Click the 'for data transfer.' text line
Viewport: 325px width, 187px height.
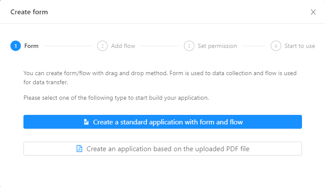click(46, 82)
